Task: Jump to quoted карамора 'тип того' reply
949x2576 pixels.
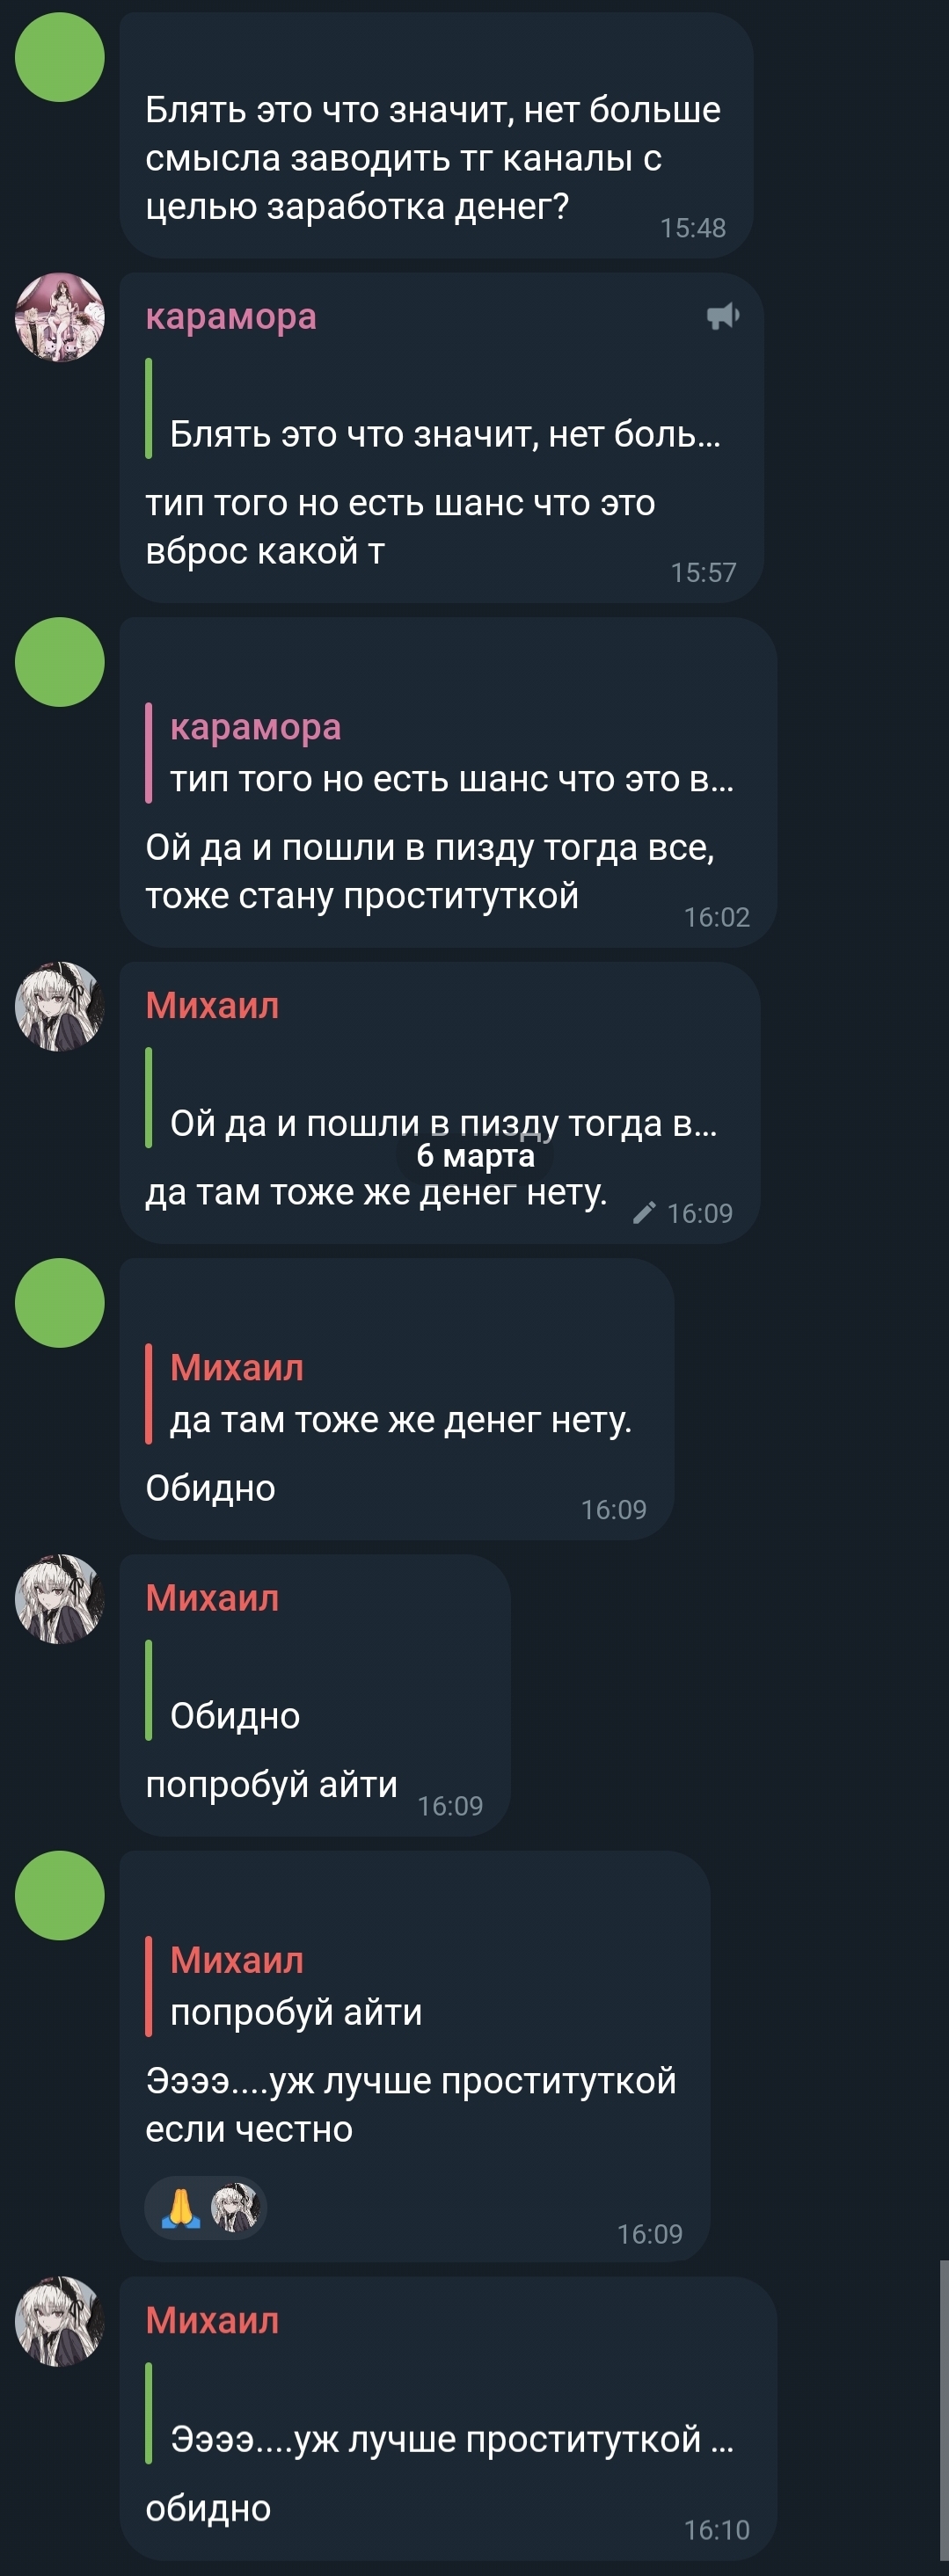Action: (x=441, y=753)
